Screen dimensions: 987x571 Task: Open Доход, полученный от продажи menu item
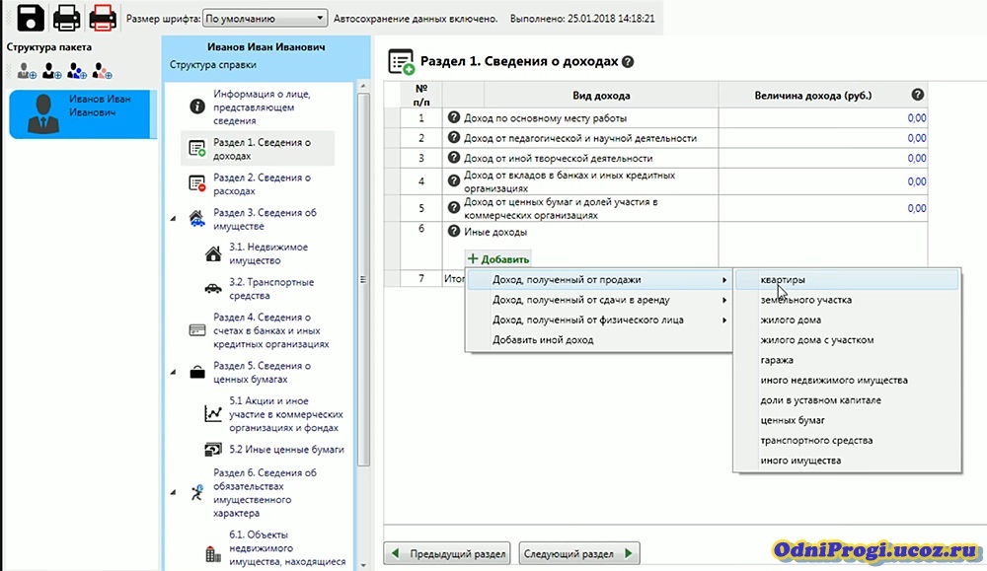pyautogui.click(x=599, y=280)
